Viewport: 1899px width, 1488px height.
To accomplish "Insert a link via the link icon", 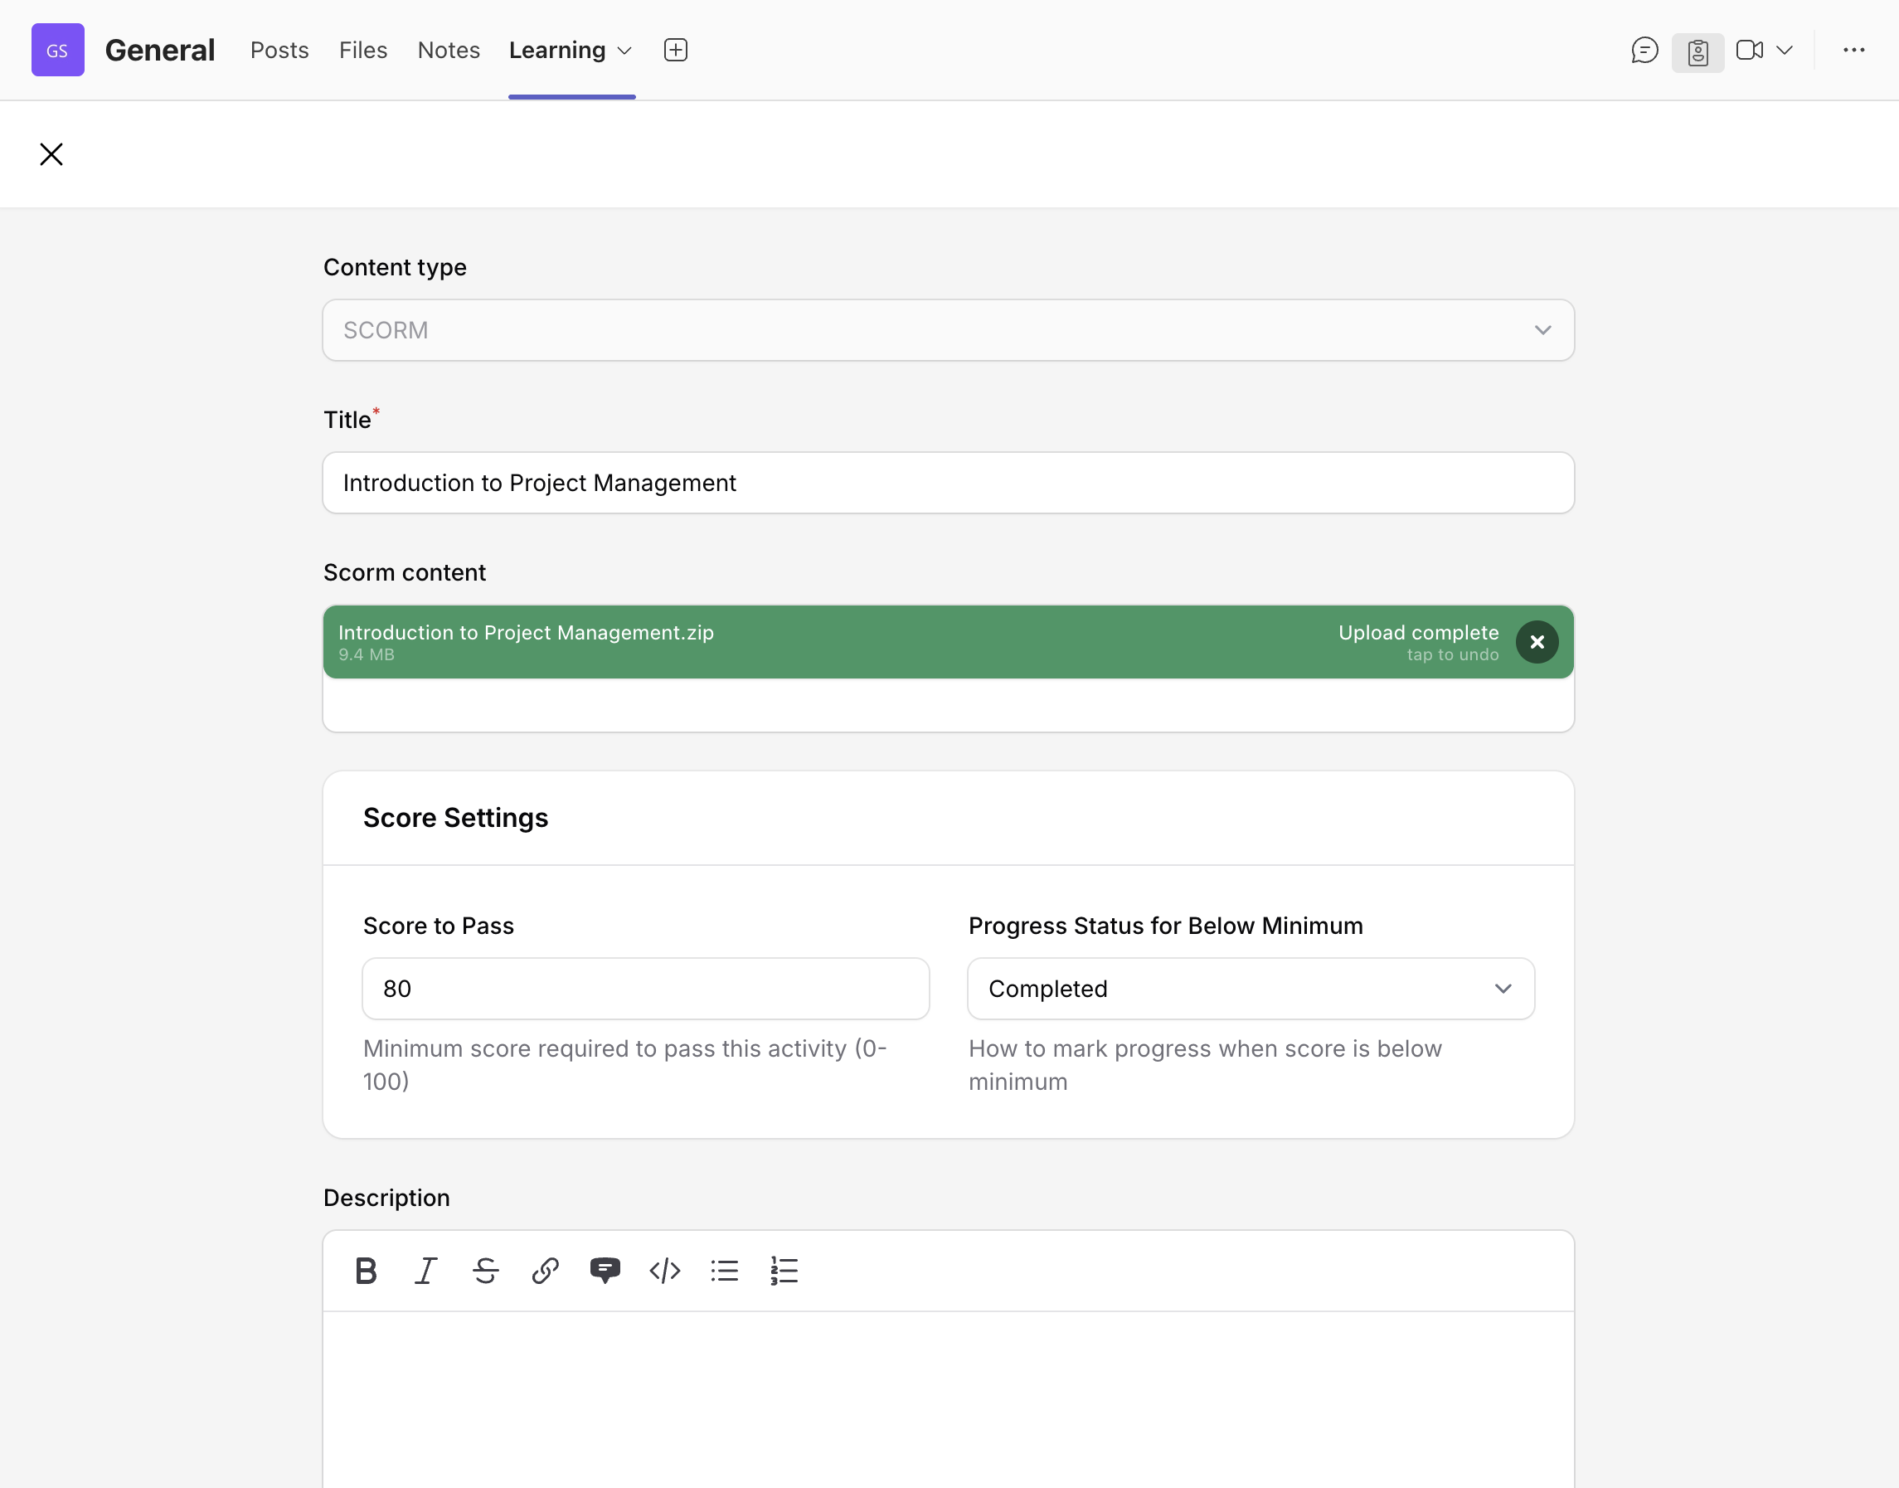I will click(546, 1271).
